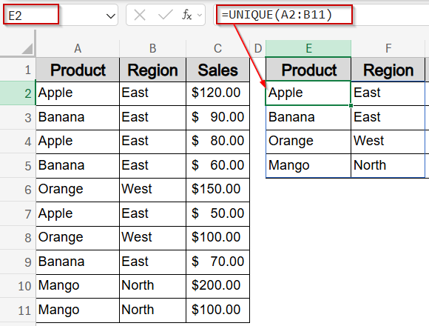The width and height of the screenshot is (429, 326).
Task: Select cell C9 showing $ 70.00
Action: [217, 262]
